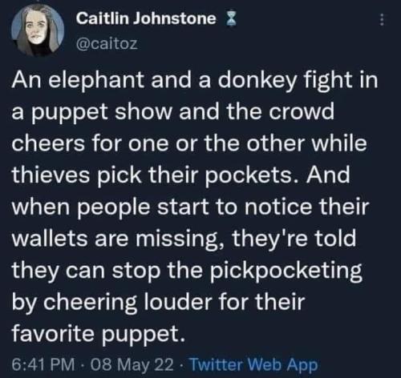Click the word 'fight' in first line
Viewport: 401px width, 378px height.
pos(327,81)
